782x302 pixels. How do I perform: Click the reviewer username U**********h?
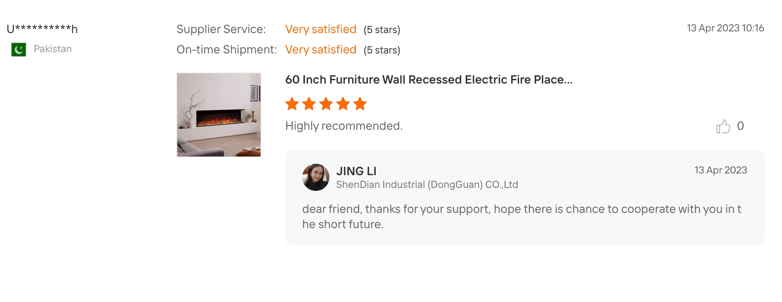click(42, 29)
